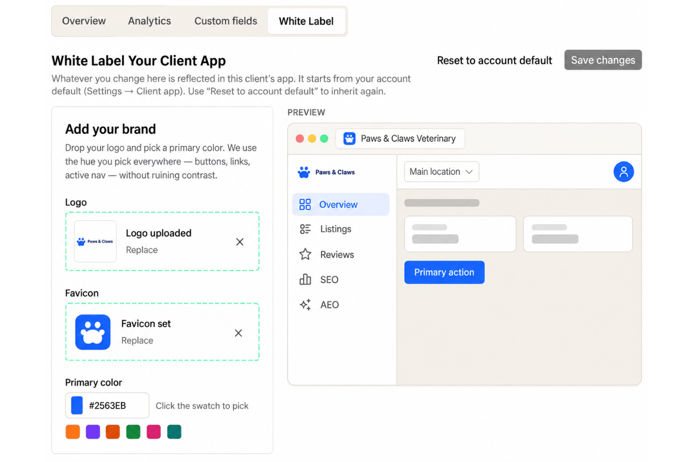The height and width of the screenshot is (462, 693).
Task: Click Replace under Favicon set
Action: (137, 340)
